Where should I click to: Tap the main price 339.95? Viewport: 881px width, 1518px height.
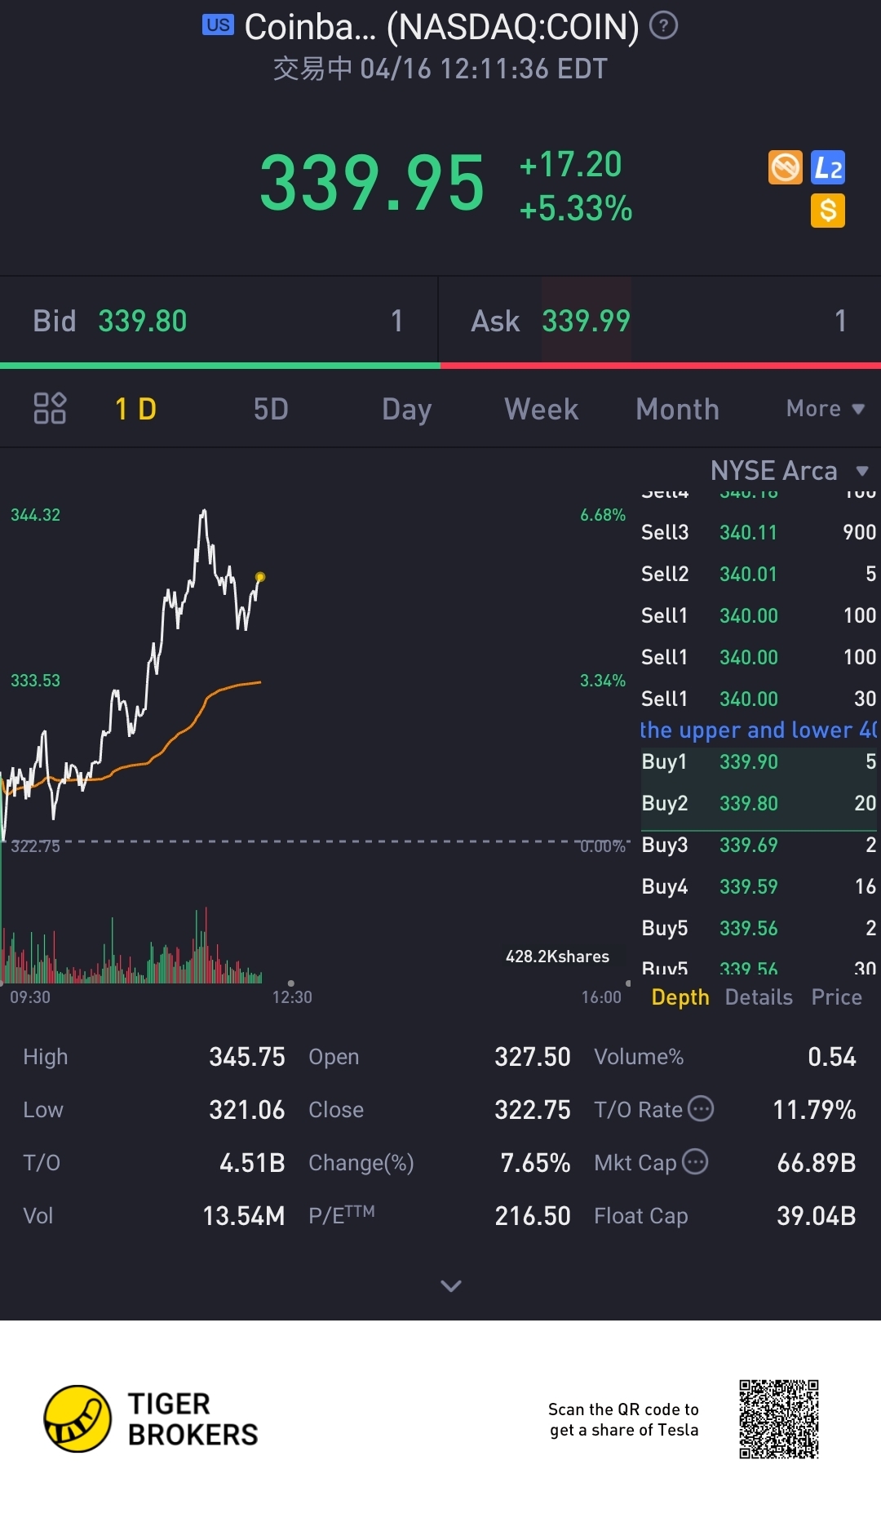372,184
